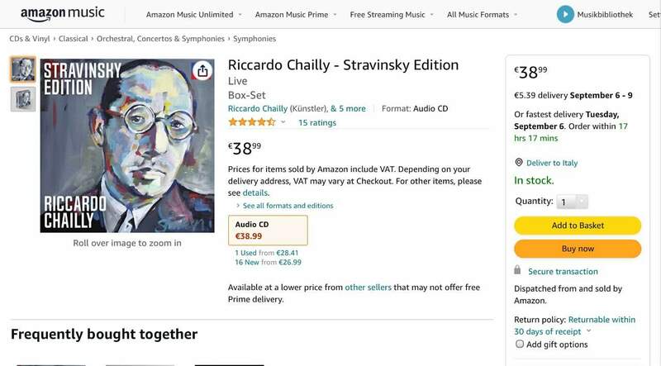Select the second product thumbnail
Viewport: 661px width, 366px height.
coord(22,99)
